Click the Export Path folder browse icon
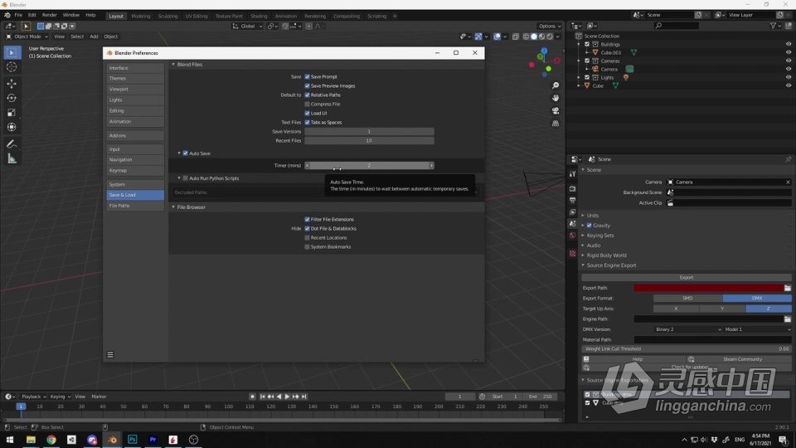Viewport: 796px width, 448px height. pos(788,288)
